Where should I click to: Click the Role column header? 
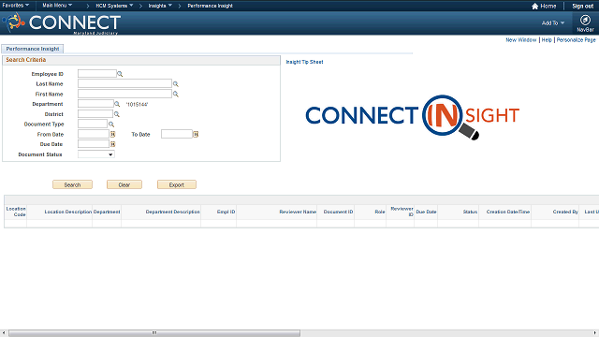pyautogui.click(x=380, y=212)
